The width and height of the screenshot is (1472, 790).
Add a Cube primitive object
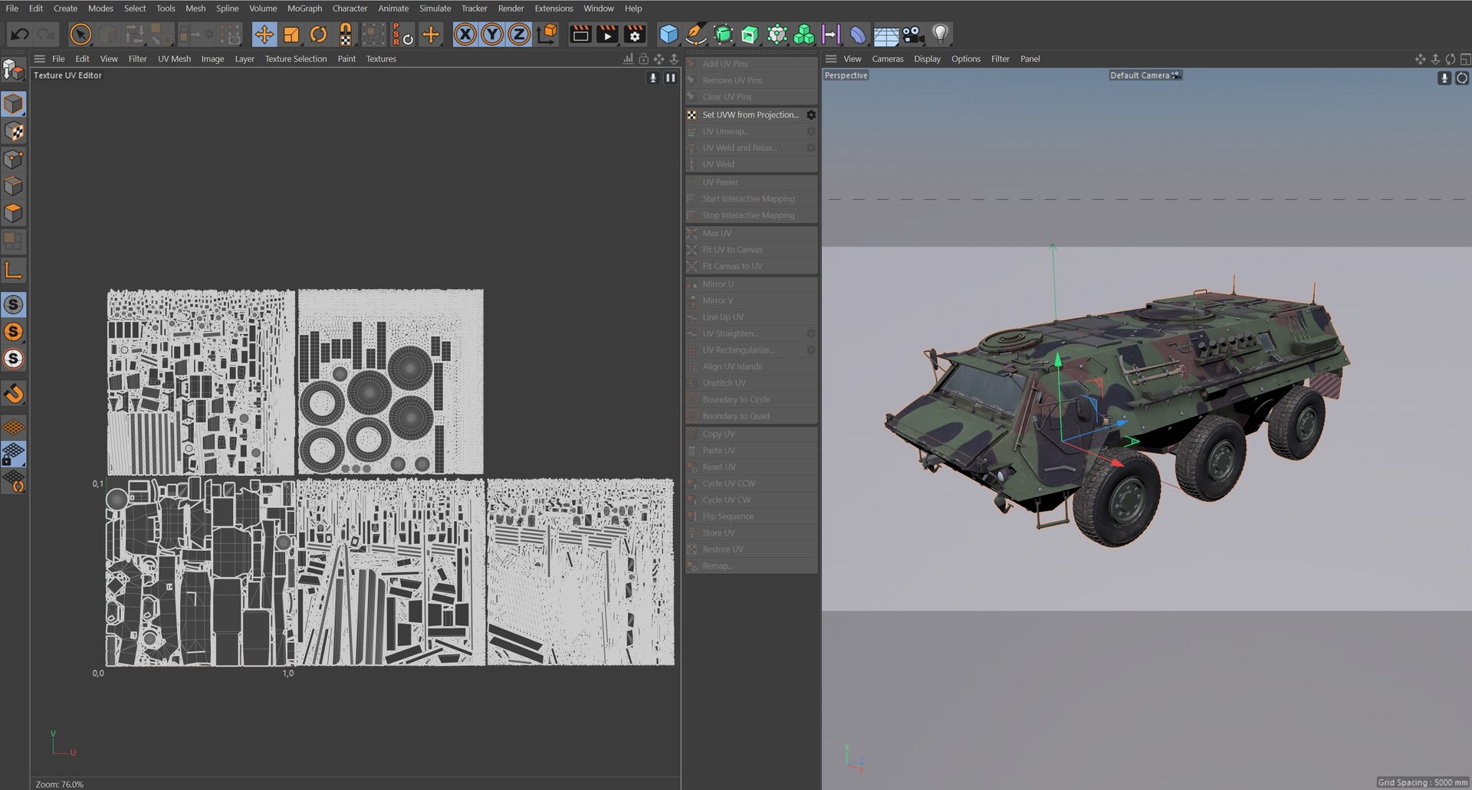[x=669, y=34]
